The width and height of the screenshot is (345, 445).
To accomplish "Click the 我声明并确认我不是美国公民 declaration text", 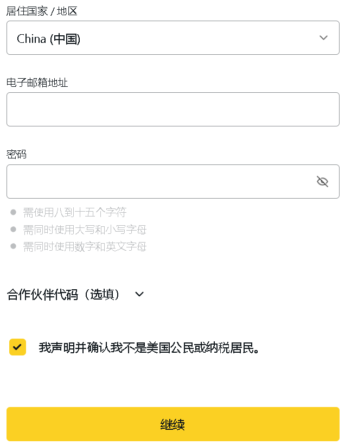I will (150, 348).
